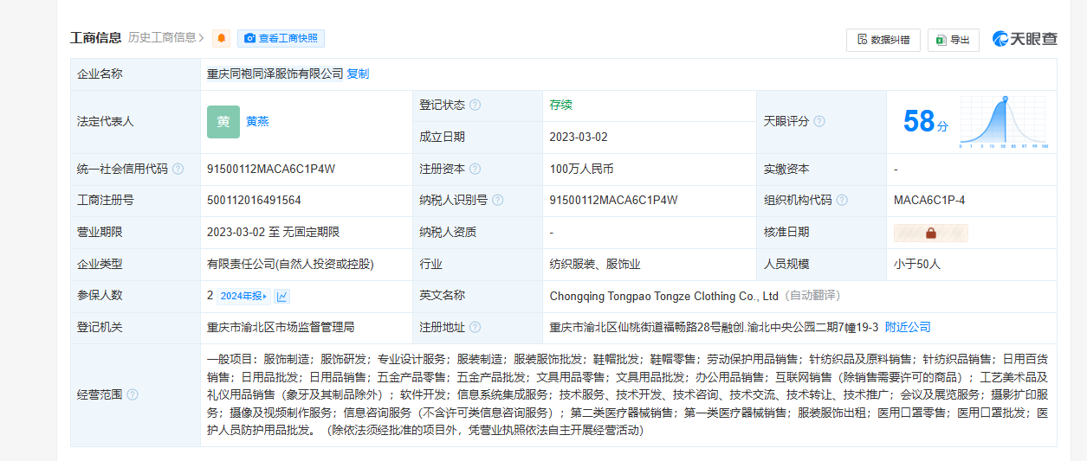Click the 查看工商快照 button

tap(281, 38)
